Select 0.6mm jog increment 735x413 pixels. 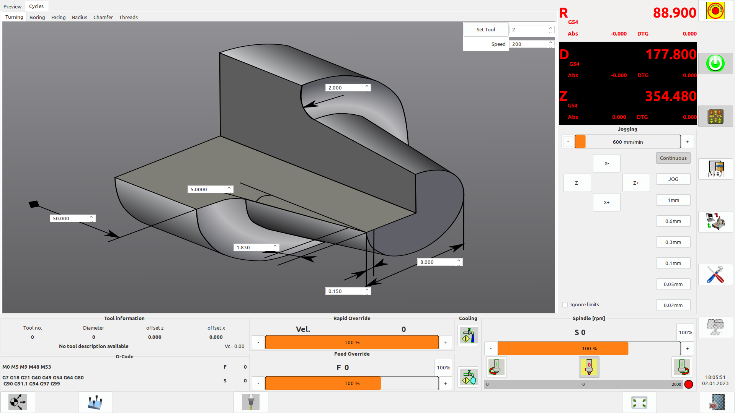tap(673, 221)
